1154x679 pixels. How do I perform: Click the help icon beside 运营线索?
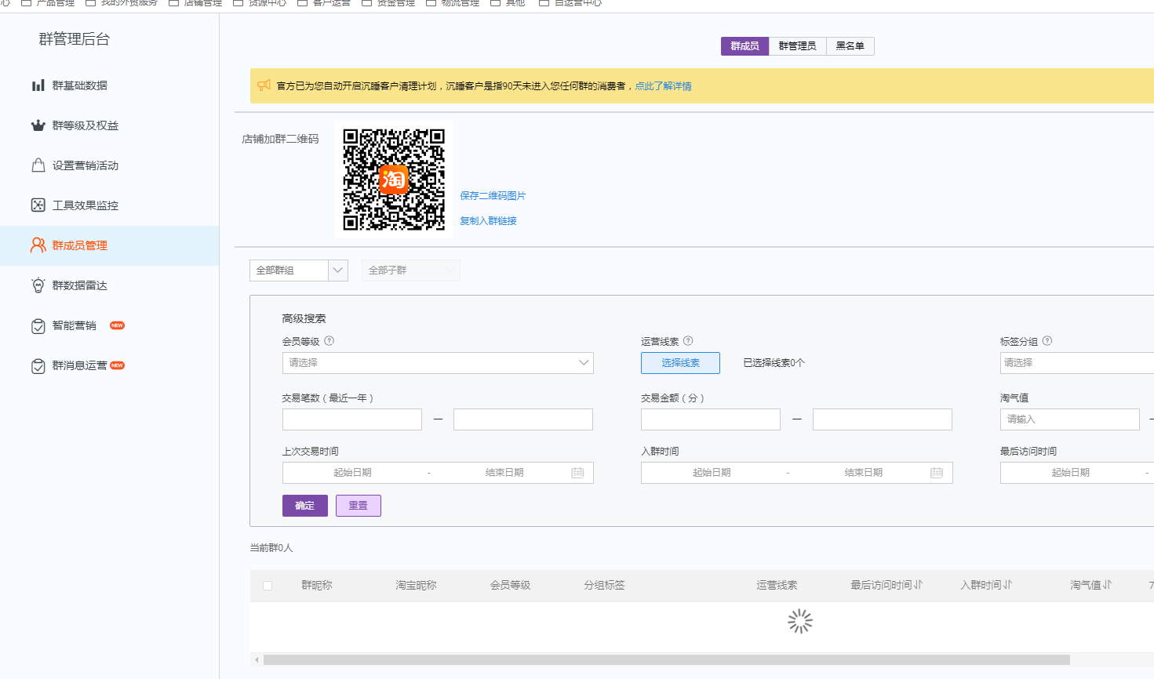point(688,341)
